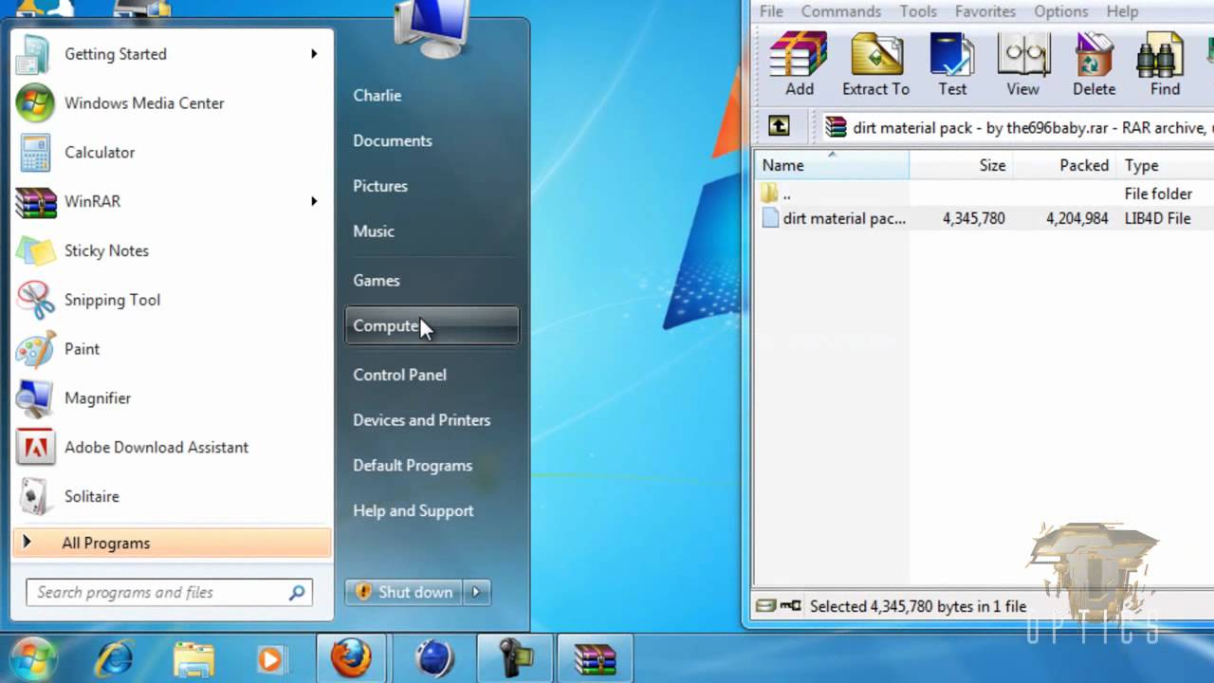The width and height of the screenshot is (1214, 683).
Task: Open the Shut down options arrow
Action: [x=476, y=592]
